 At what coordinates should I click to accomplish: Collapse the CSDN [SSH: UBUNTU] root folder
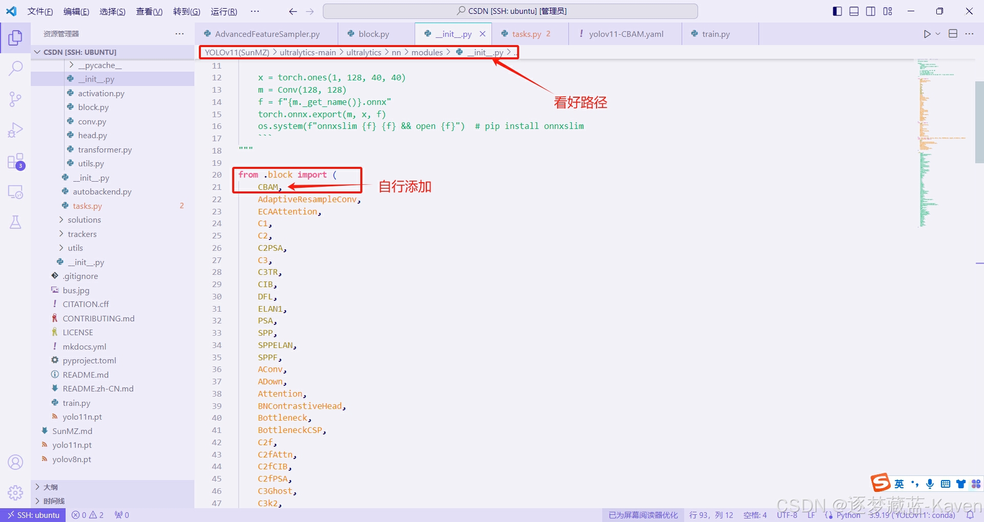(113, 52)
